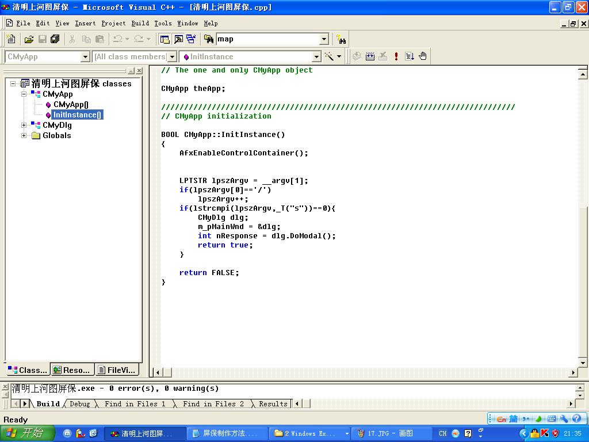Switch to the FileView tab
Image resolution: width=589 pixels, height=442 pixels.
pyautogui.click(x=116, y=370)
